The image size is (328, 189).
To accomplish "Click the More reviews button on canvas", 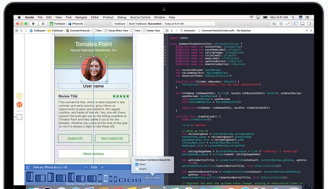I will pos(93,154).
